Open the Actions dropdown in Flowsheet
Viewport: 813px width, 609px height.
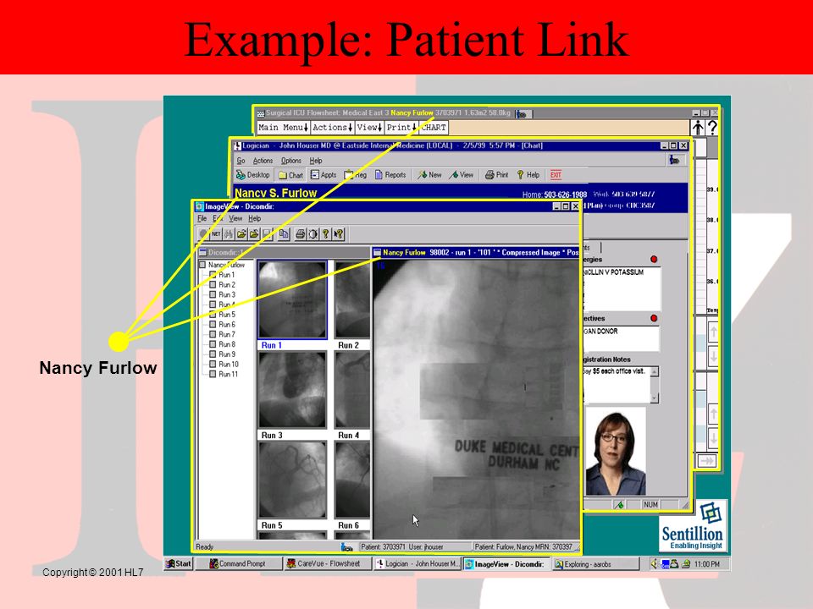tap(332, 128)
